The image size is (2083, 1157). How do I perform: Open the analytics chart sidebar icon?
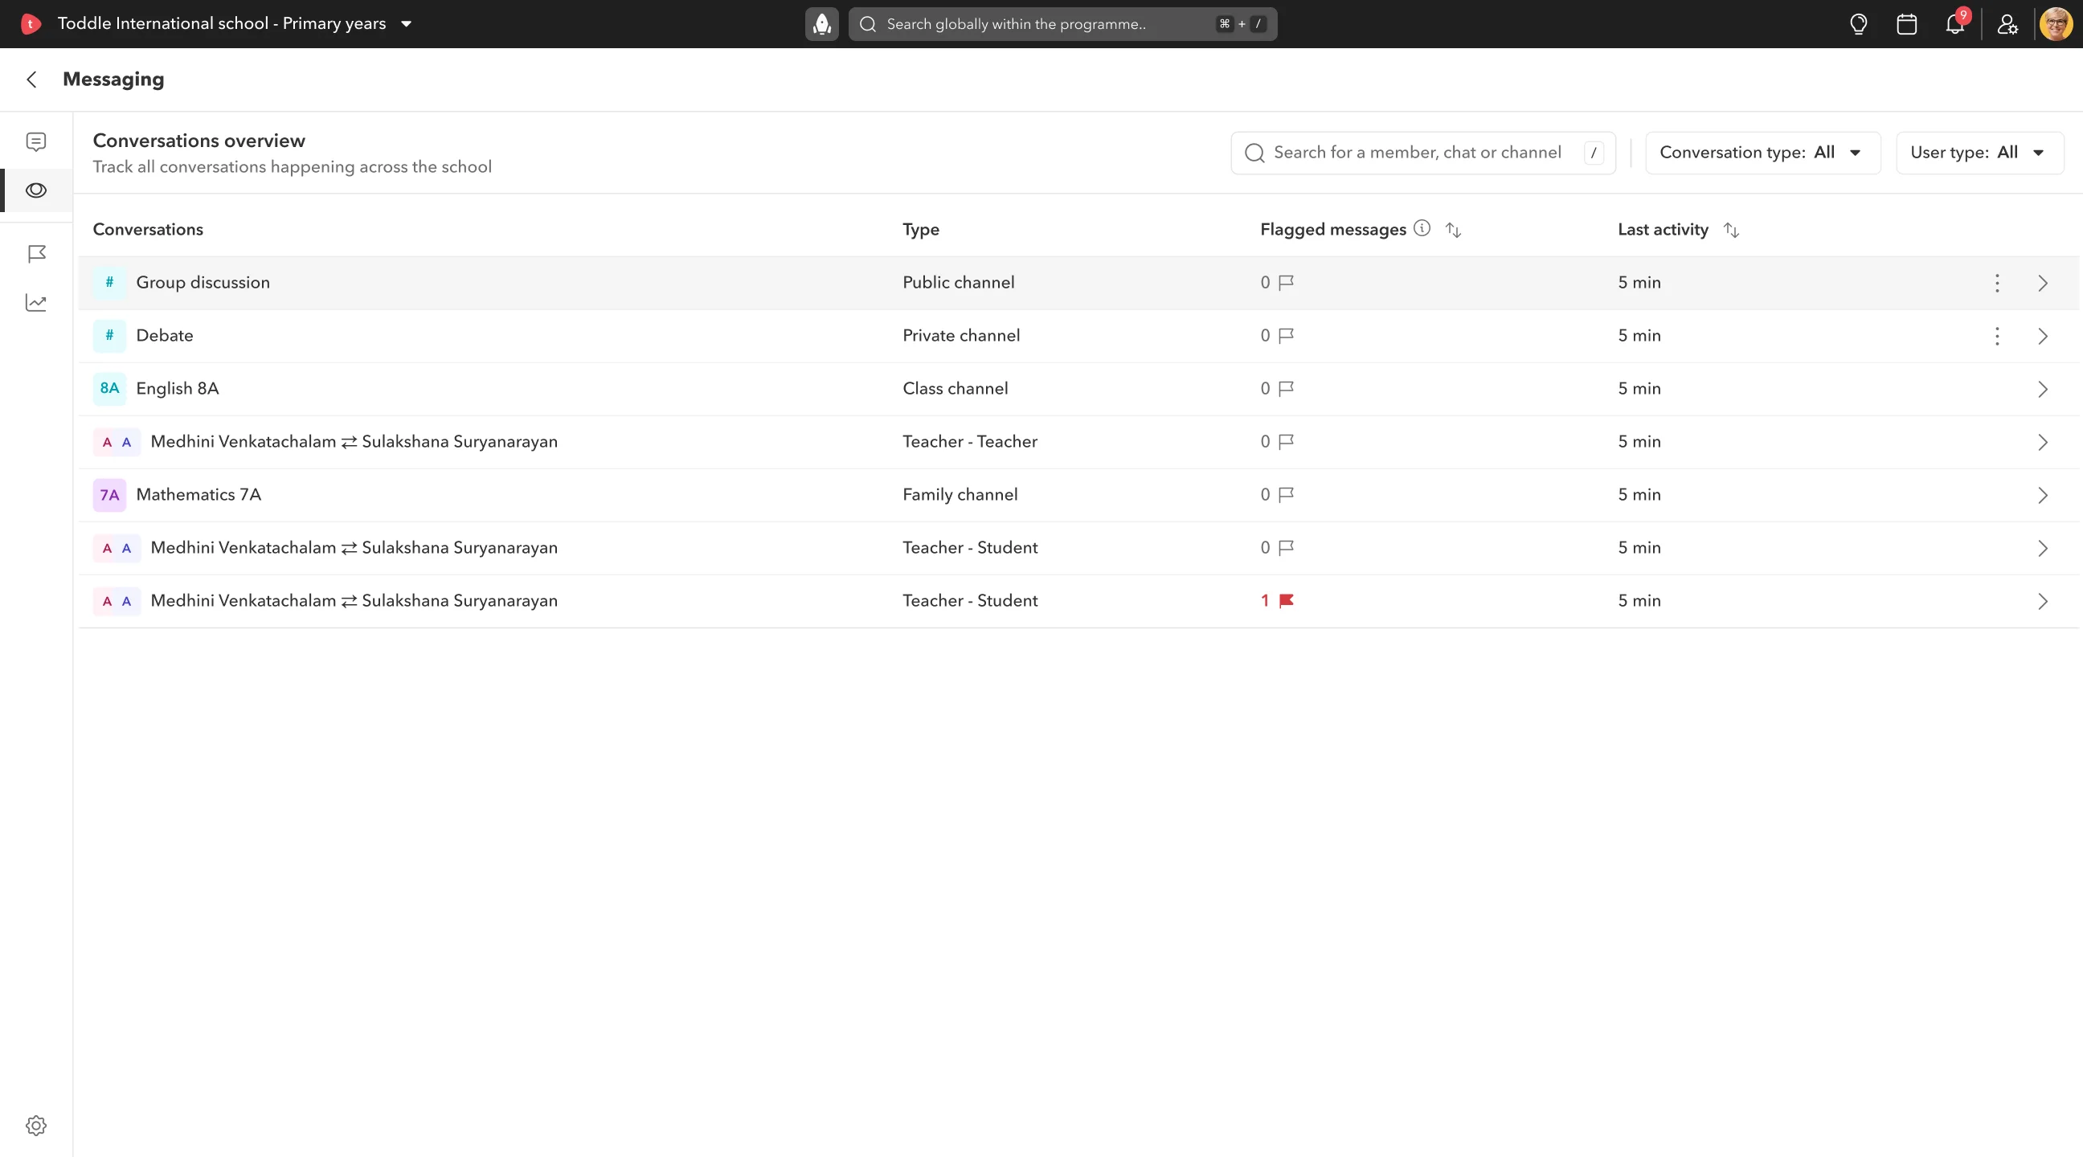click(x=36, y=302)
